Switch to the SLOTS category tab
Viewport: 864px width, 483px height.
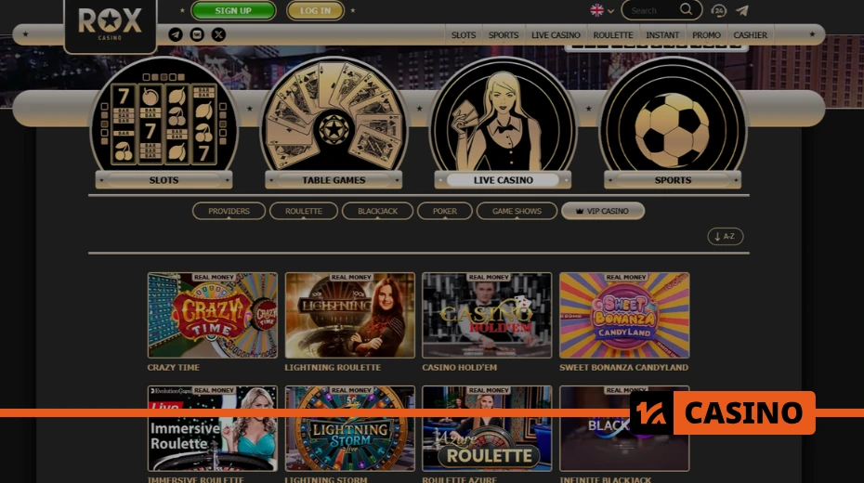point(164,180)
